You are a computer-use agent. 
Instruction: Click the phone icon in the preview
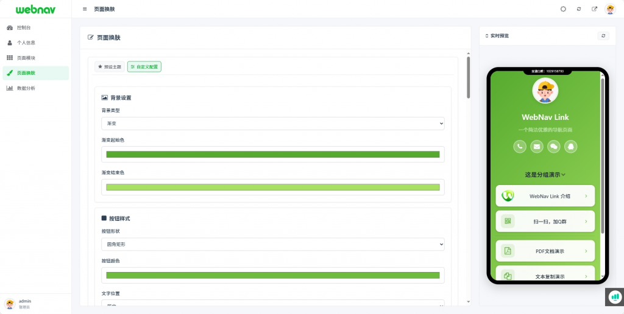(x=520, y=146)
